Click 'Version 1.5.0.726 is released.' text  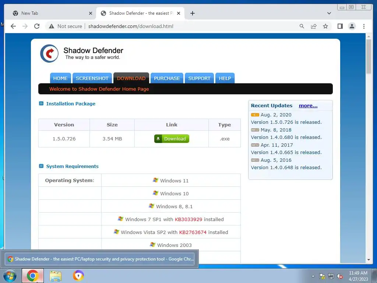point(286,122)
